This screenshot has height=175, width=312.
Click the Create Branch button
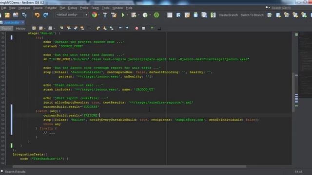click(228, 15)
